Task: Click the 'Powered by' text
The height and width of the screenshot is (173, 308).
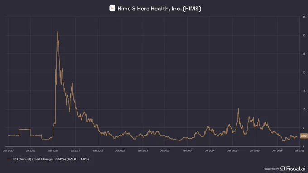Action: [x=271, y=169]
